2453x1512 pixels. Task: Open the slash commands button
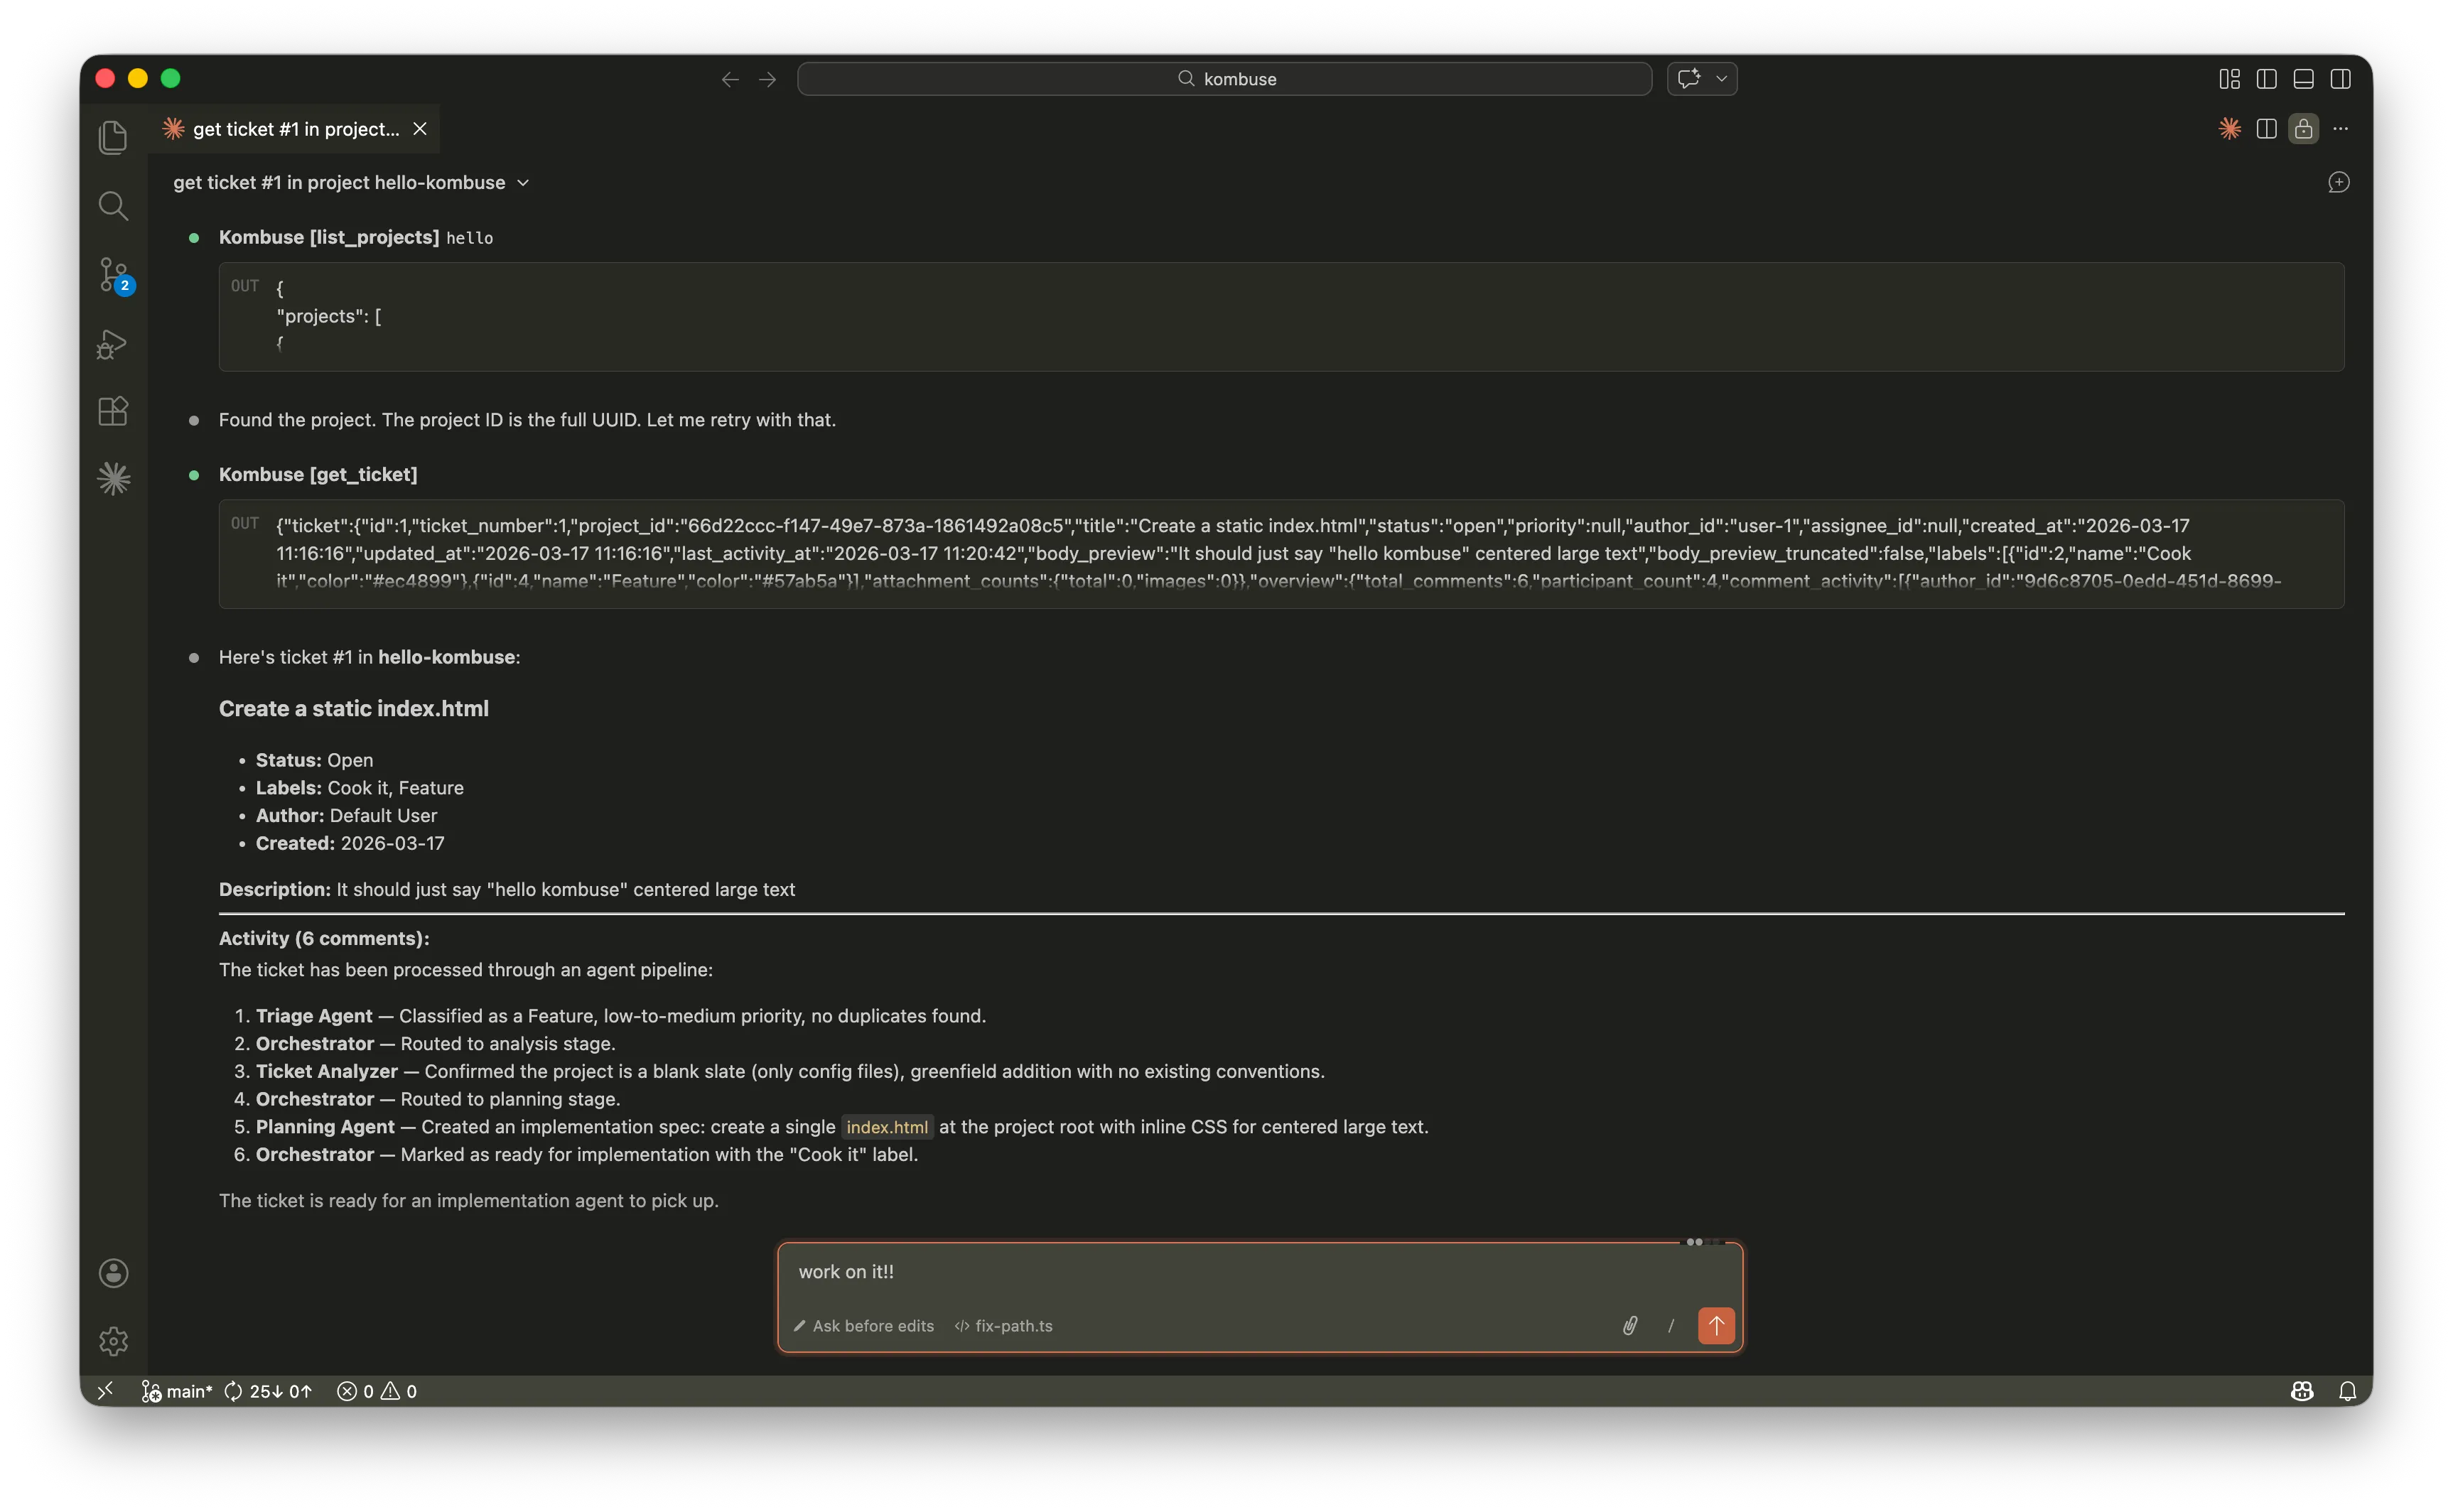coord(1671,1326)
